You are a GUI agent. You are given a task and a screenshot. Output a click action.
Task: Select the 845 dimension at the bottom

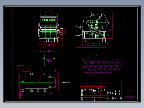pos(44,95)
